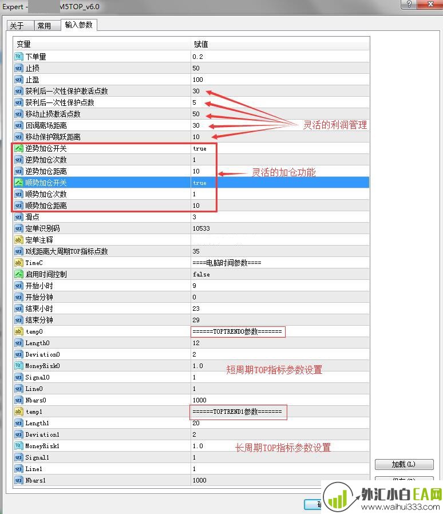Select the TimeC value ====电脑时间参数====
This screenshot has width=443, height=514.
(x=280, y=263)
